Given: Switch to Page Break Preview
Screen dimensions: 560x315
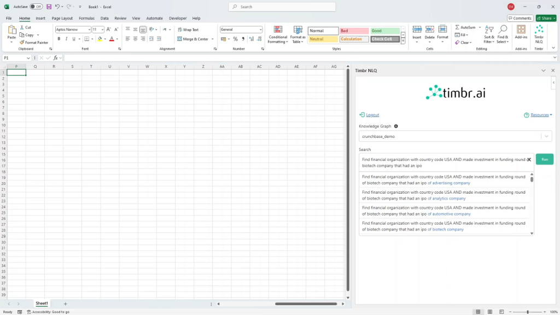Looking at the screenshot, I should pos(501,312).
